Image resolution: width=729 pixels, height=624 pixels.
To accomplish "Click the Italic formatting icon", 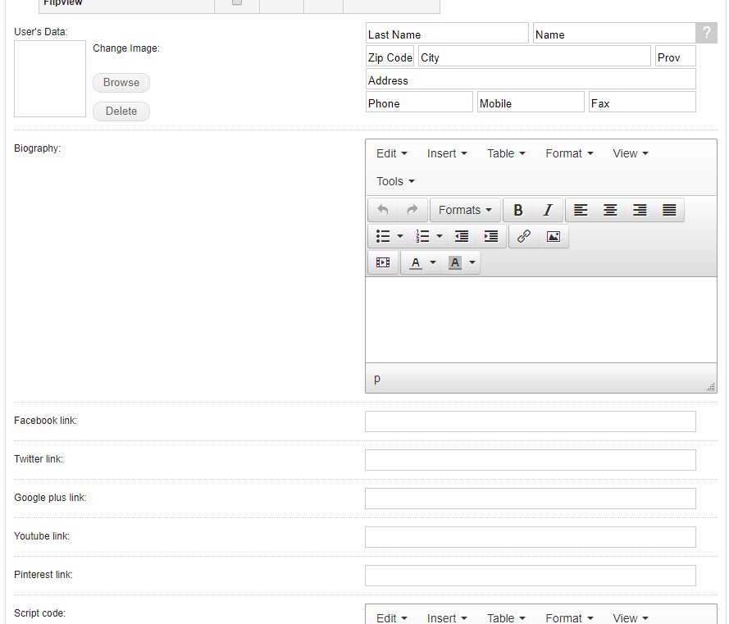I will click(x=548, y=210).
